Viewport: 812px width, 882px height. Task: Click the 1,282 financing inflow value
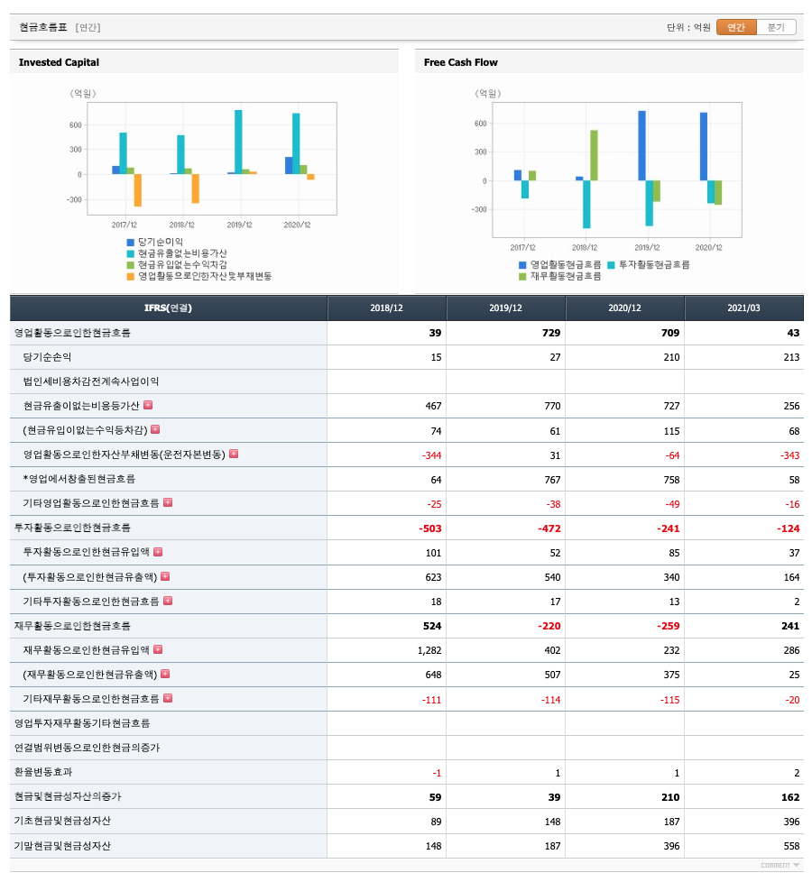tap(429, 650)
